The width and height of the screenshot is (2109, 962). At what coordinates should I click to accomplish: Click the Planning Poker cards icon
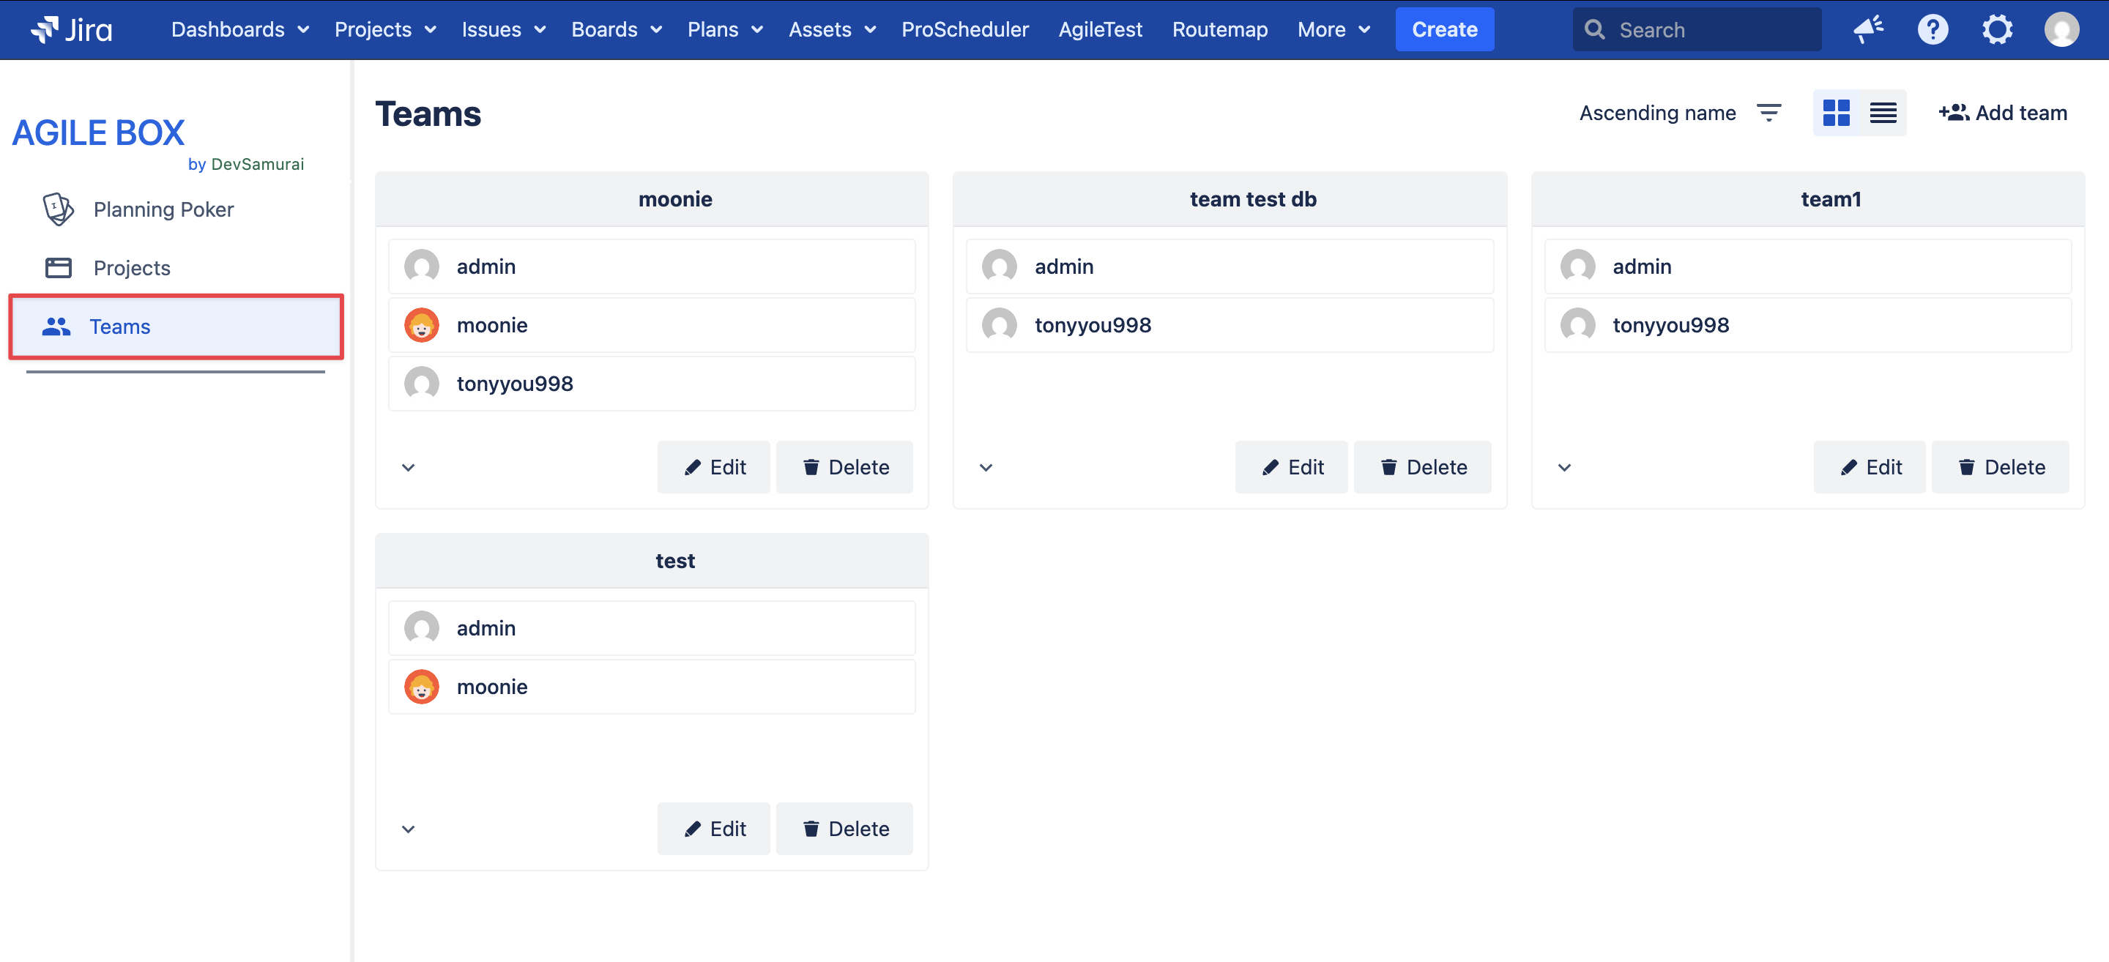pyautogui.click(x=58, y=209)
